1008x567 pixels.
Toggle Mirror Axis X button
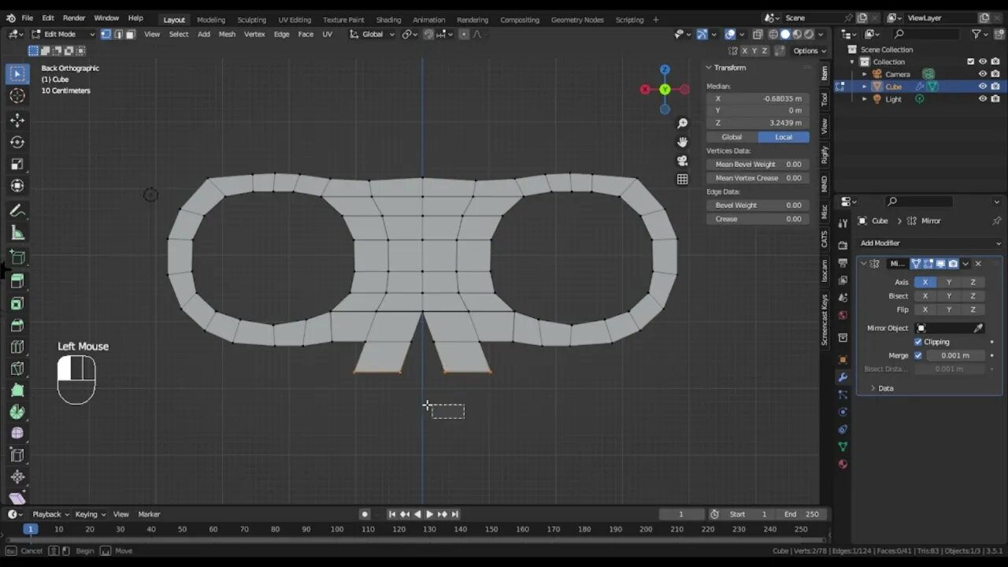pos(925,282)
